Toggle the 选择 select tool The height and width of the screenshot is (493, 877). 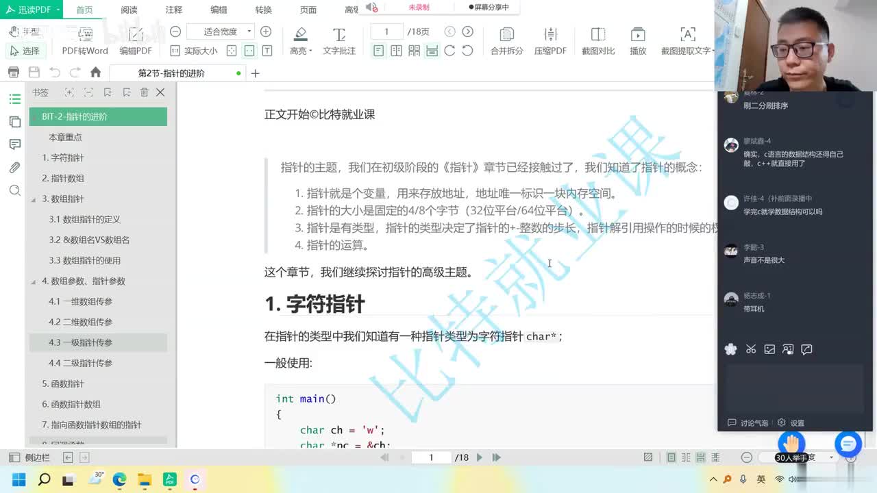tap(25, 51)
